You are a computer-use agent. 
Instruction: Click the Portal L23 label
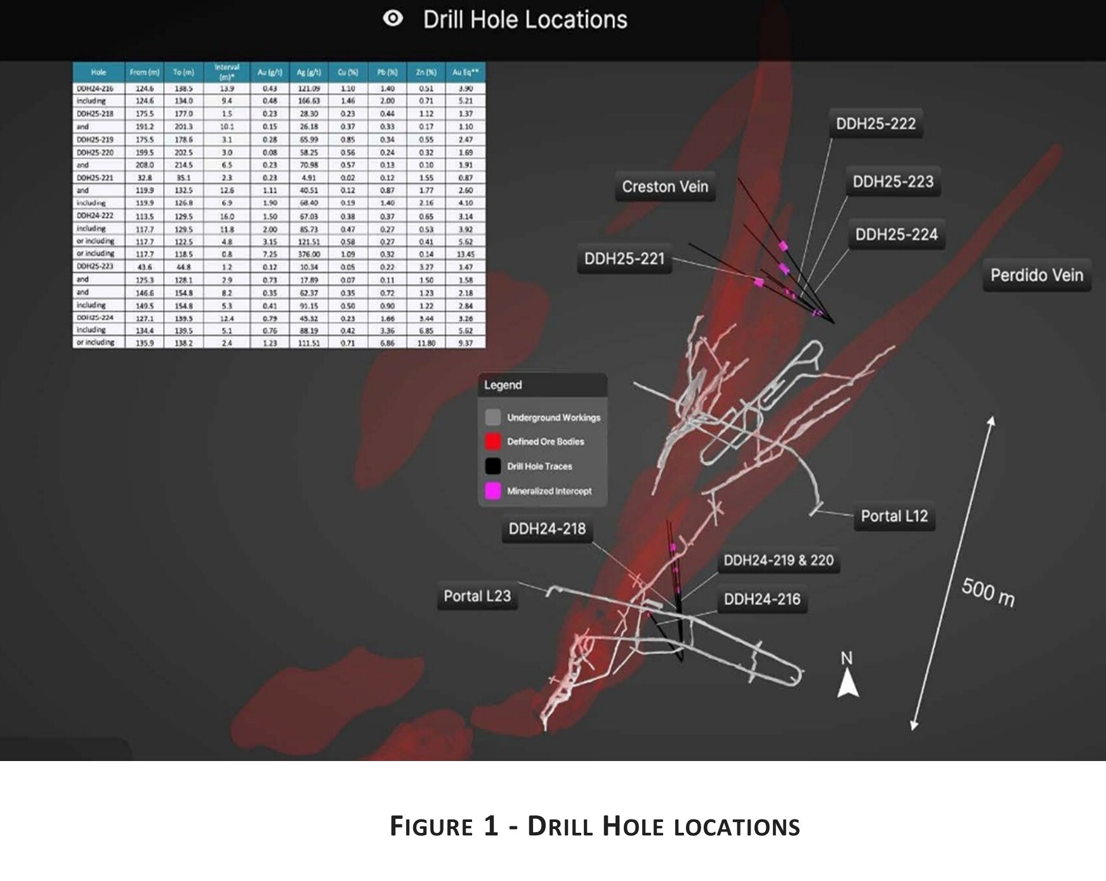coord(477,596)
